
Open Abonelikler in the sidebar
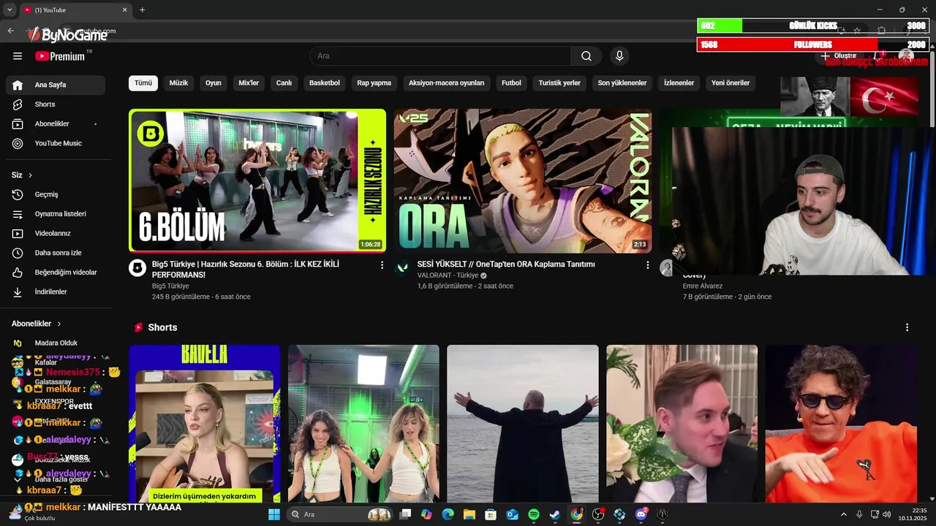coord(56,124)
